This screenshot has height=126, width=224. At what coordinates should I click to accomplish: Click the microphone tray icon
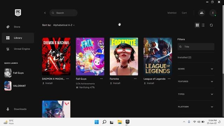pos(189,122)
